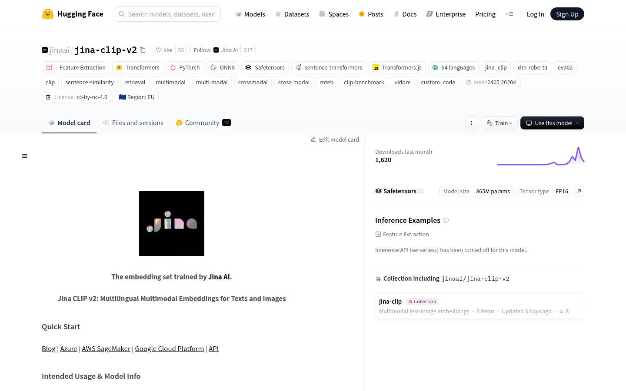The height and width of the screenshot is (391, 626).
Task: Click the Jina logo image
Action: tap(172, 223)
